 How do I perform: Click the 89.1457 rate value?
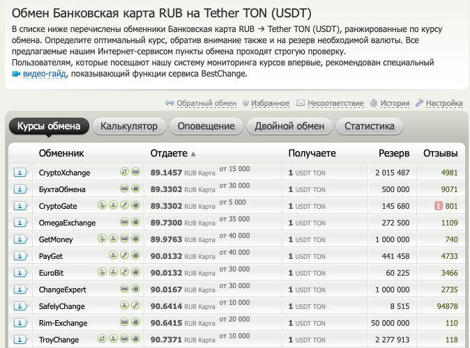[x=166, y=173]
